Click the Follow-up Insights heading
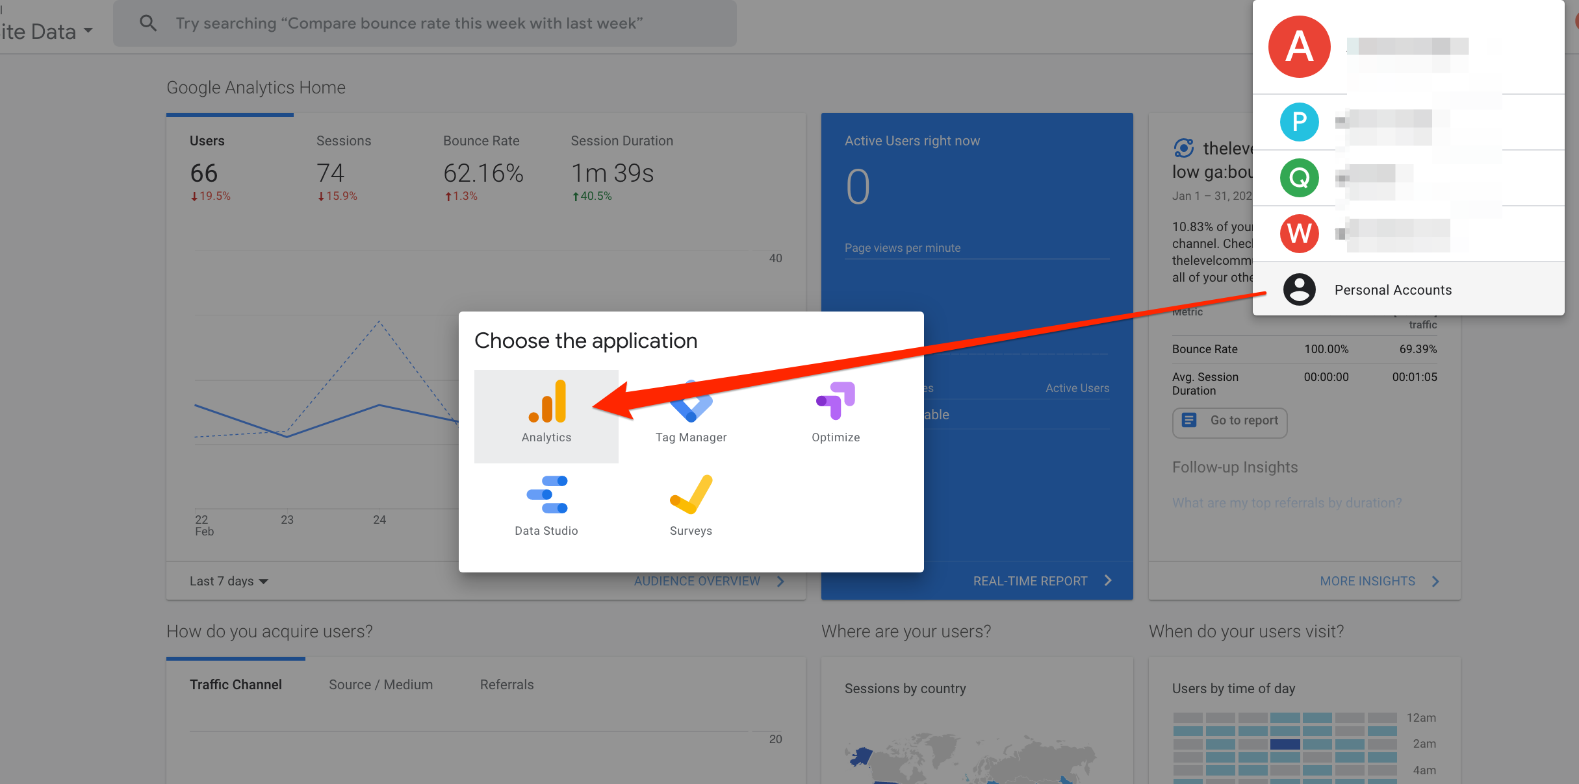Viewport: 1579px width, 784px height. [x=1235, y=467]
